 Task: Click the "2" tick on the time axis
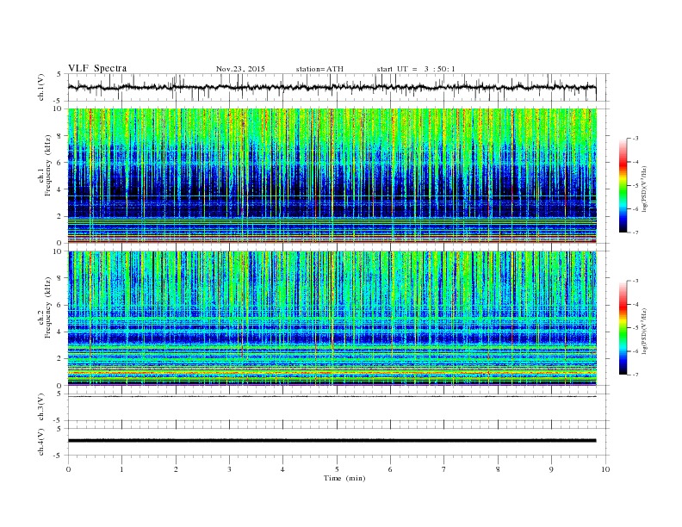[x=176, y=469]
